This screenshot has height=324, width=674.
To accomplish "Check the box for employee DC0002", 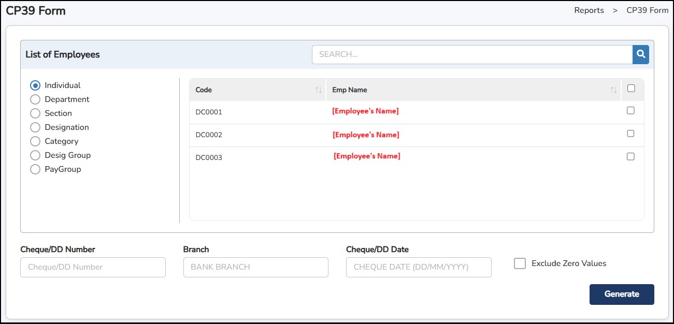I will click(630, 134).
